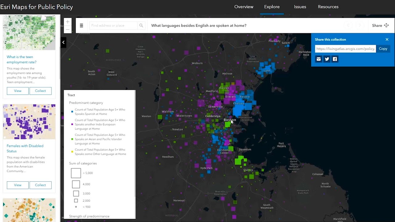Click the Lynn label on the map

click(x=267, y=71)
